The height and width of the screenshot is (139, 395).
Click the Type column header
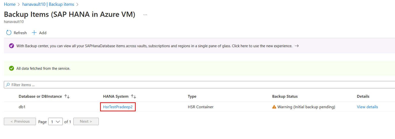(192, 97)
